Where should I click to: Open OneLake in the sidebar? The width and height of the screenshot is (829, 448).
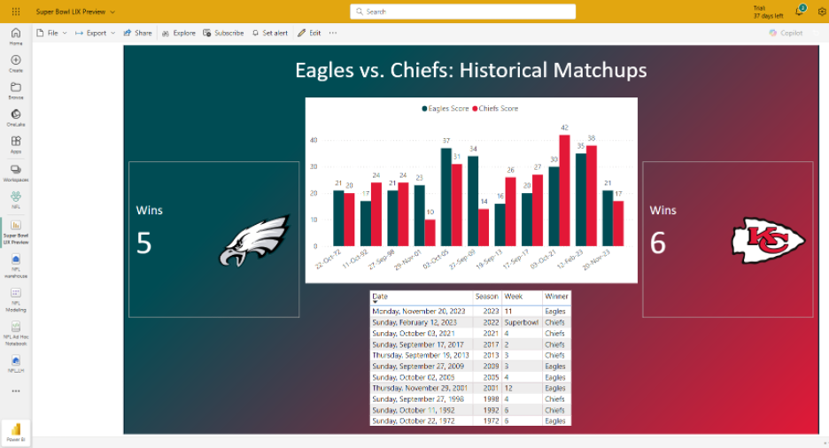[16, 118]
